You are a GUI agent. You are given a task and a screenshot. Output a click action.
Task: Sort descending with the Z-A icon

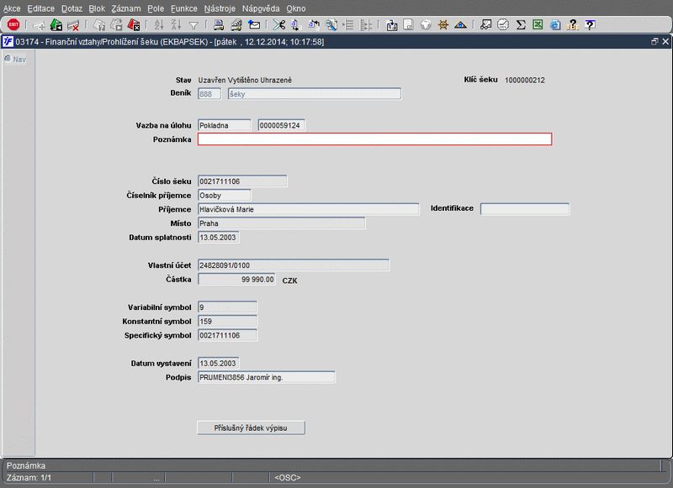coord(176,25)
